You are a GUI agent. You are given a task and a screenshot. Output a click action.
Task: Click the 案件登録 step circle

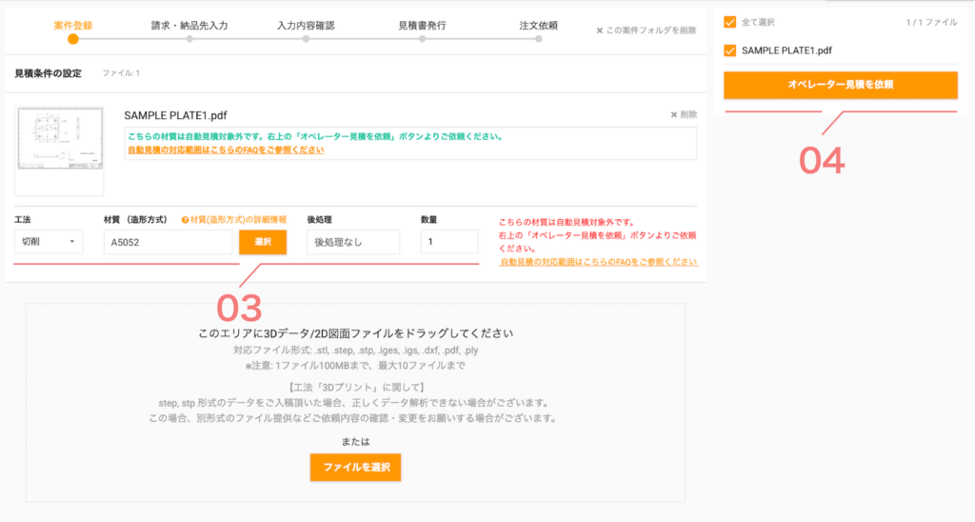[73, 39]
